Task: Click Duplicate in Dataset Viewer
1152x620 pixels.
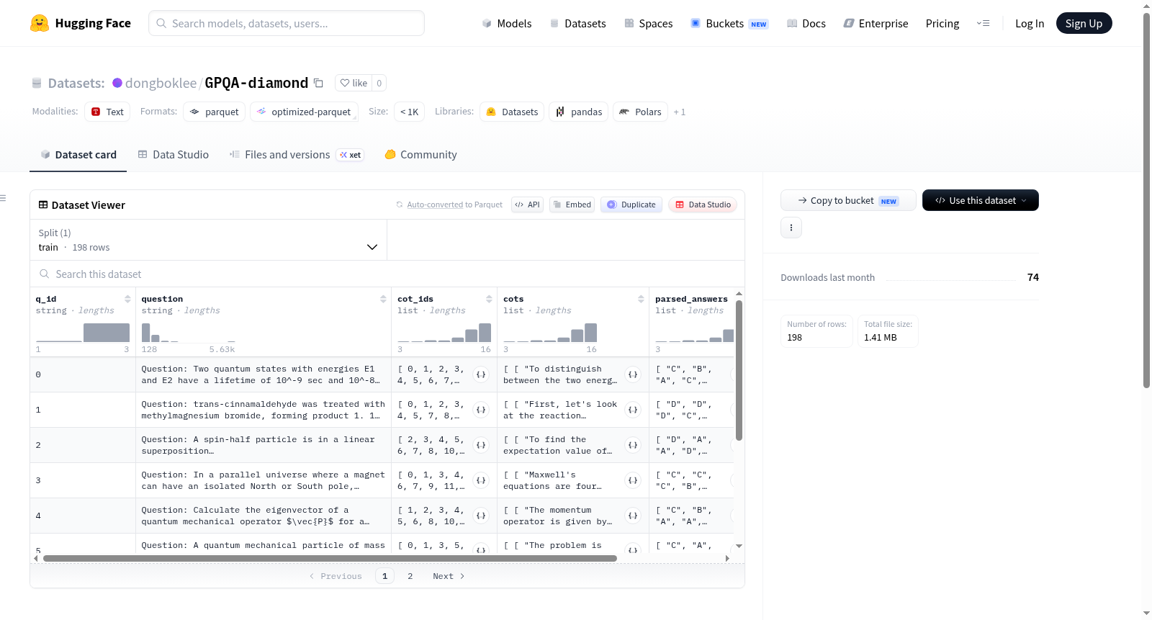Action: pos(631,205)
